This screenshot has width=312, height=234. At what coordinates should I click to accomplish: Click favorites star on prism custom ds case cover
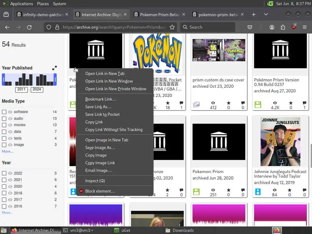pyautogui.click(x=229, y=103)
